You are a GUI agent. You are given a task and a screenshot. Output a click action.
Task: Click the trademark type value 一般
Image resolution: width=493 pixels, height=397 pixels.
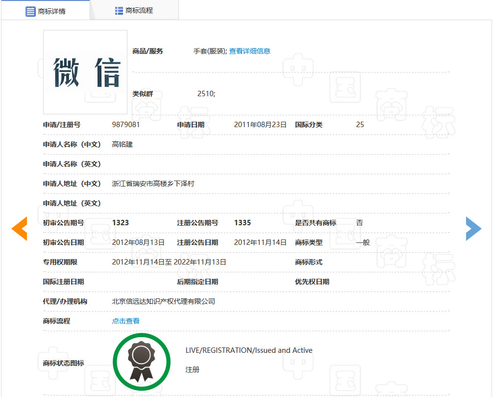tap(363, 242)
